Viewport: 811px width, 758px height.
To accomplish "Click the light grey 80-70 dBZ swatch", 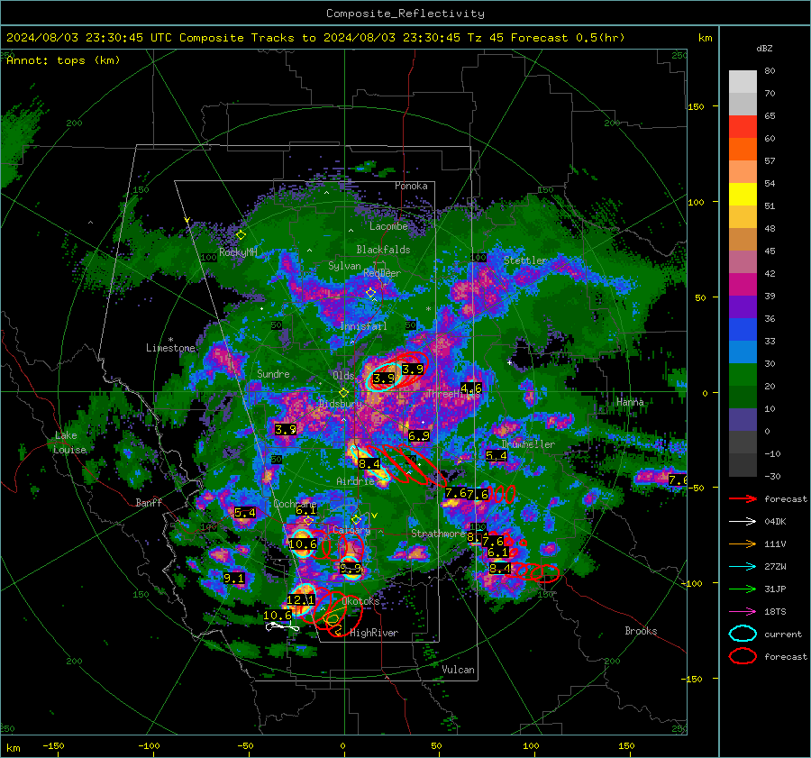I will click(x=743, y=82).
